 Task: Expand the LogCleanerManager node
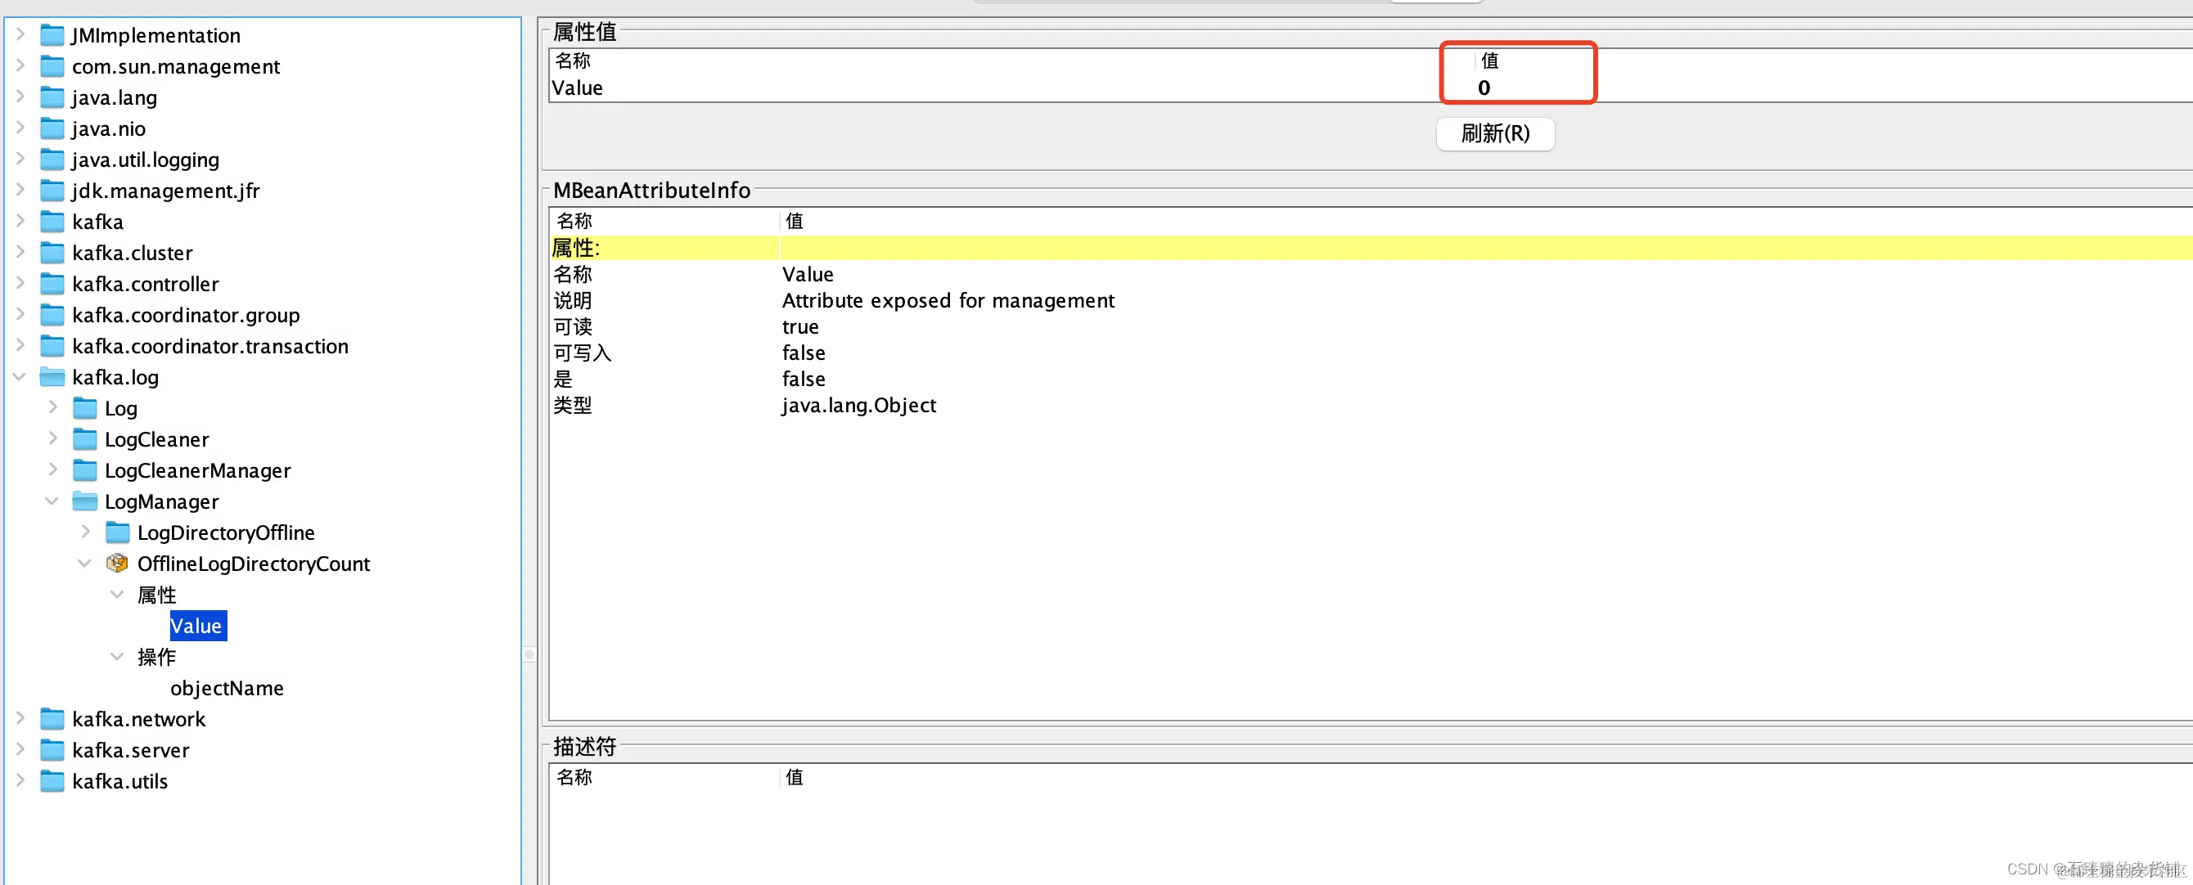pos(52,469)
